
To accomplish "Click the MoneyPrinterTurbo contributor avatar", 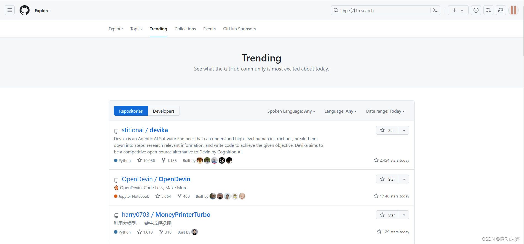I will pos(195,232).
